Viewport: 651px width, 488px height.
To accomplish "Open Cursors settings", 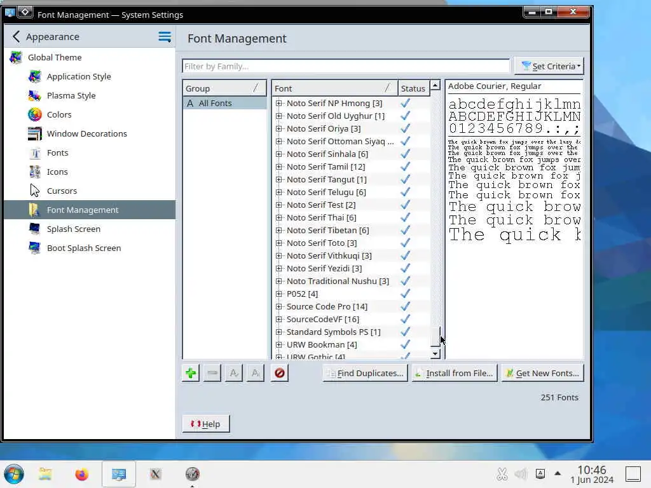I will pyautogui.click(x=89, y=191).
